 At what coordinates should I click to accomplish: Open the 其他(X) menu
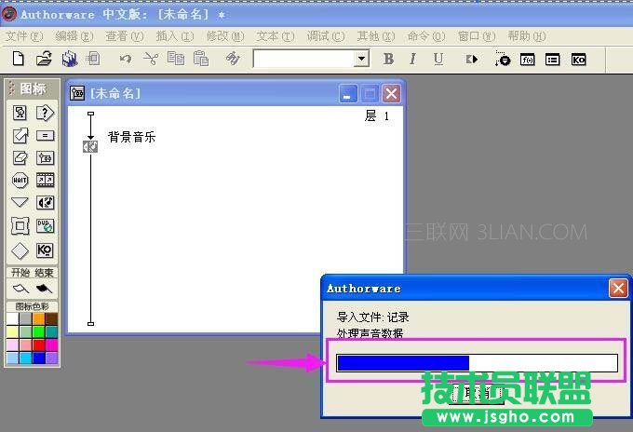click(376, 36)
